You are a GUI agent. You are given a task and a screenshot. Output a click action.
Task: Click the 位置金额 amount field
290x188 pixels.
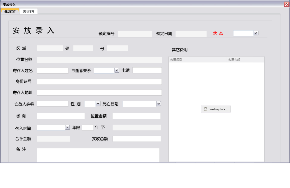click(137, 116)
